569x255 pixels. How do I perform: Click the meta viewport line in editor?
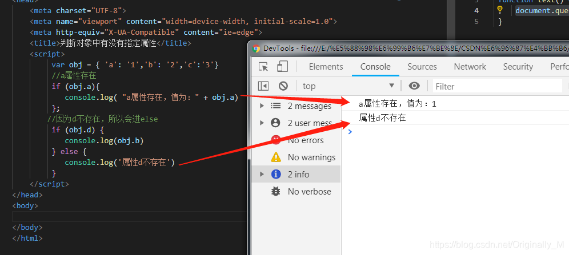(183, 21)
